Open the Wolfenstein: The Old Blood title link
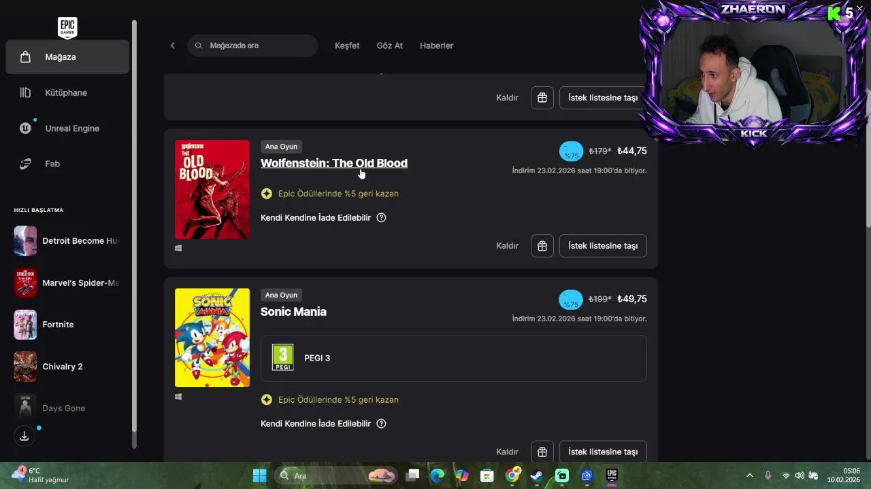The height and width of the screenshot is (489, 871). click(334, 163)
